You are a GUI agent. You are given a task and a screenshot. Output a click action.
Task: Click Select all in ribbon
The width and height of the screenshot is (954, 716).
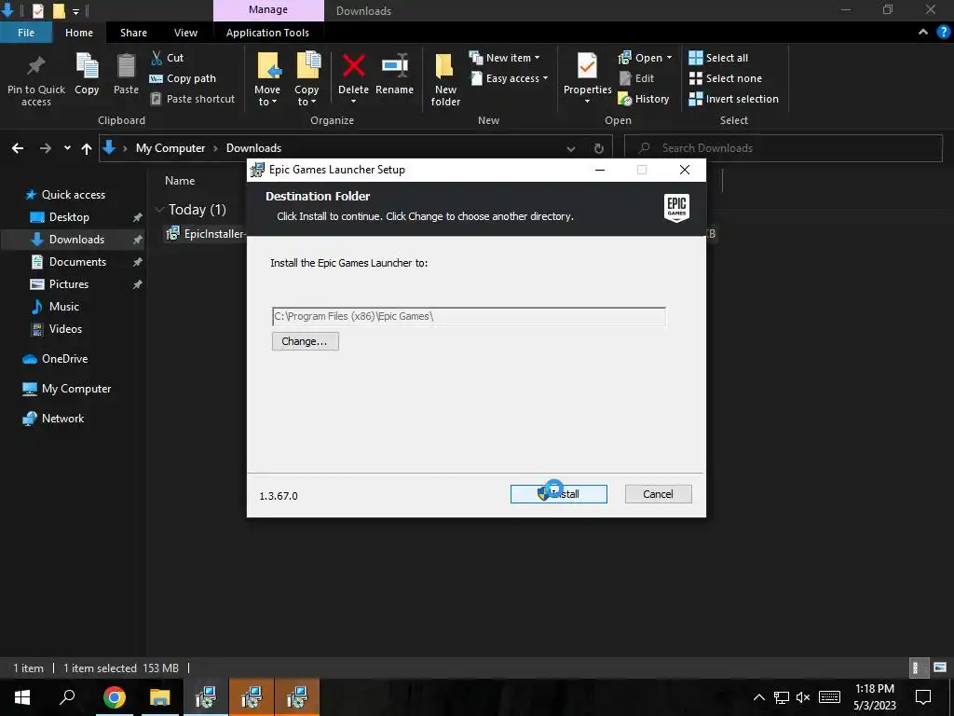718,58
